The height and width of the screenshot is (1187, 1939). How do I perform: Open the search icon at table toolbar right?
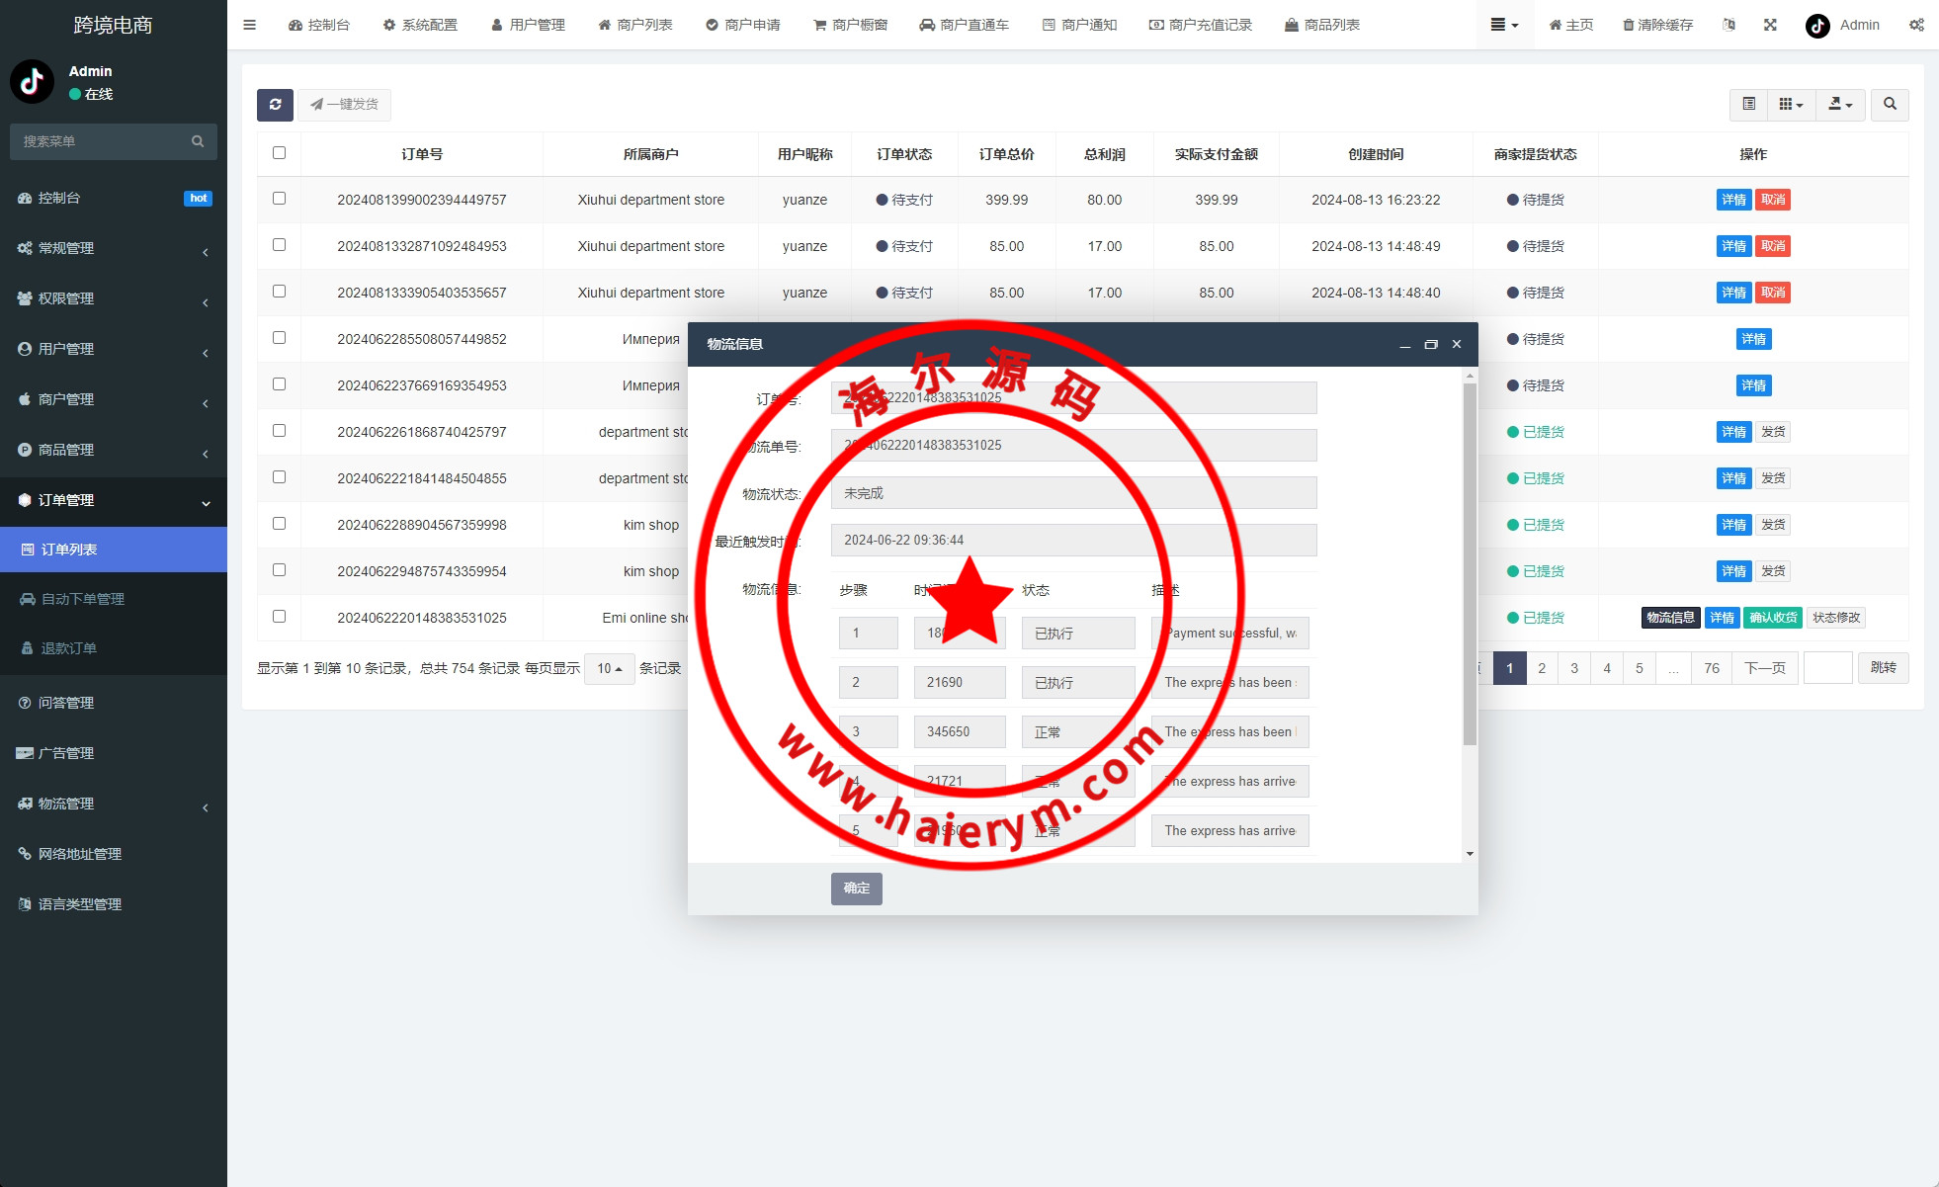tap(1890, 105)
